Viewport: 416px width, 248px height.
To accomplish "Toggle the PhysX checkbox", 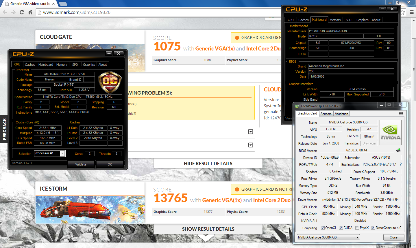I will pyautogui.click(x=357, y=228).
